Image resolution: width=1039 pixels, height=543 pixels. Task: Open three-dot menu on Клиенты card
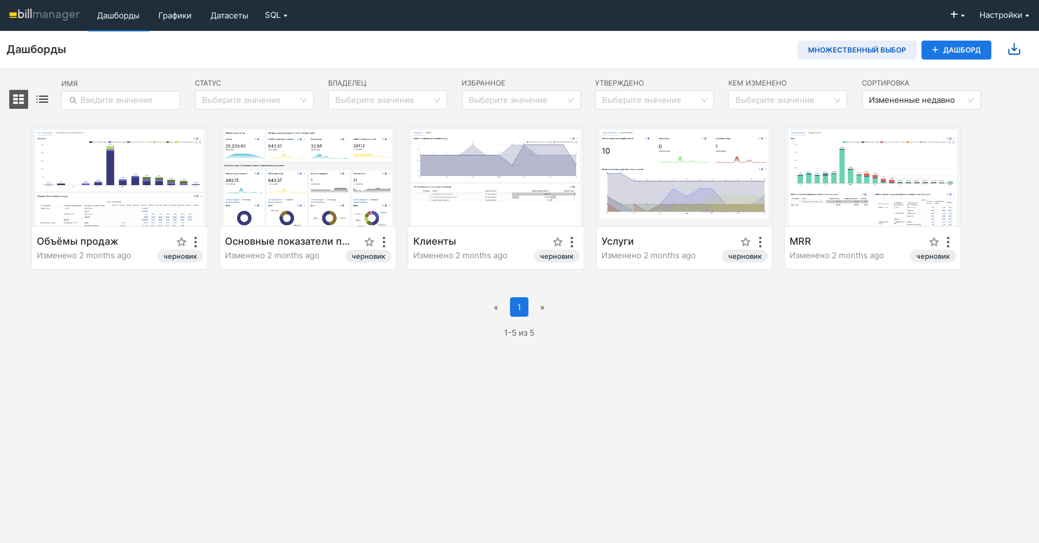[x=572, y=242]
